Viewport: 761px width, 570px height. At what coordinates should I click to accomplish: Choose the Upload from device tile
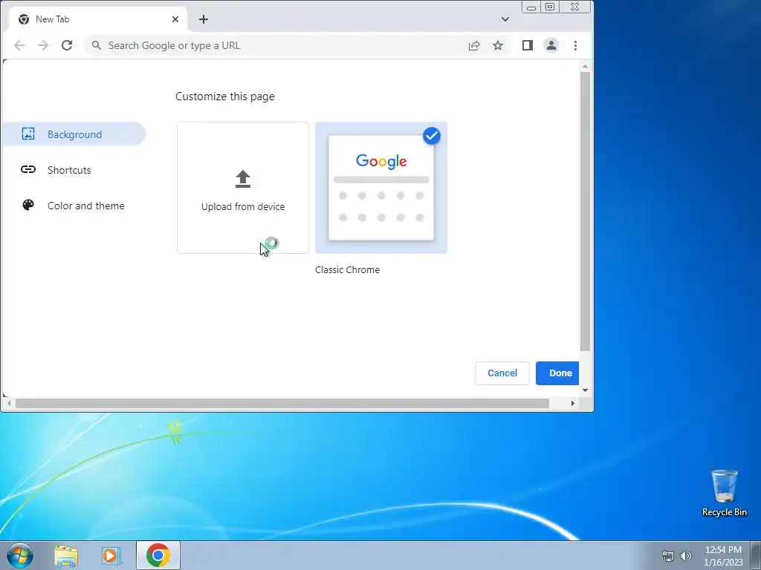pos(243,188)
